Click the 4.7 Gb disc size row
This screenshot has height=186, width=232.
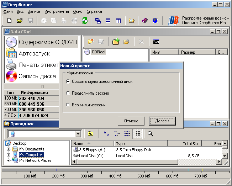(x=31, y=115)
